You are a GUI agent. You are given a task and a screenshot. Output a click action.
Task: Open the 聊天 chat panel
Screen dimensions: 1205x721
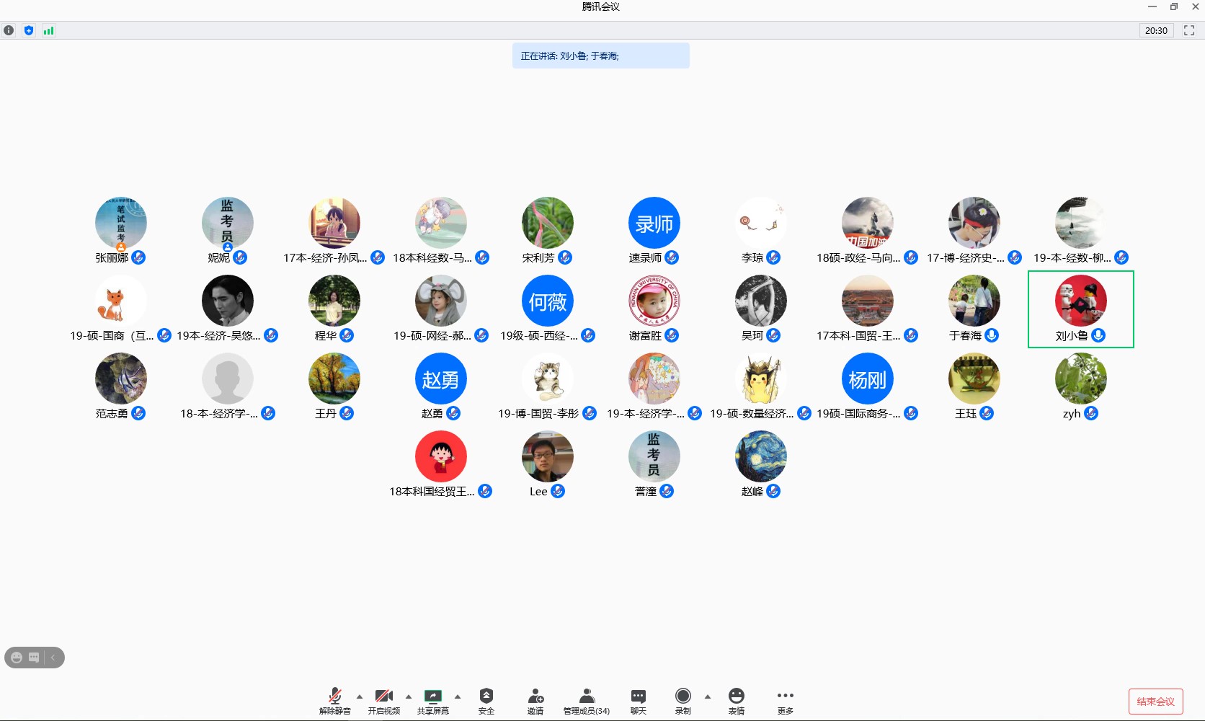coord(639,700)
